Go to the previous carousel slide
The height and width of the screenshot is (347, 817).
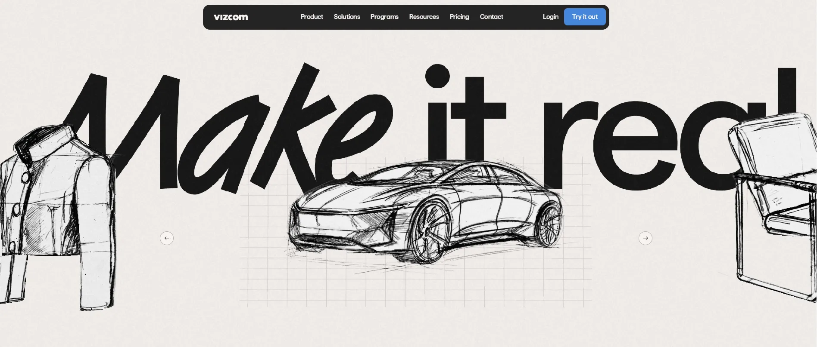point(167,238)
